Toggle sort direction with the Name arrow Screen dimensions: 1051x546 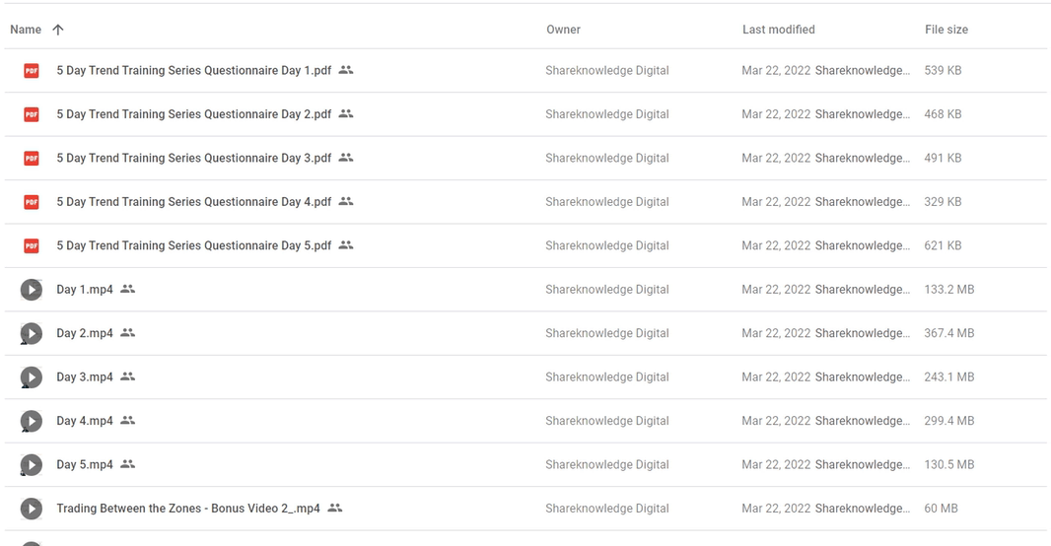tap(58, 30)
